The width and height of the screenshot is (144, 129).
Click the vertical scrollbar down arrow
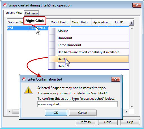tap(132, 107)
